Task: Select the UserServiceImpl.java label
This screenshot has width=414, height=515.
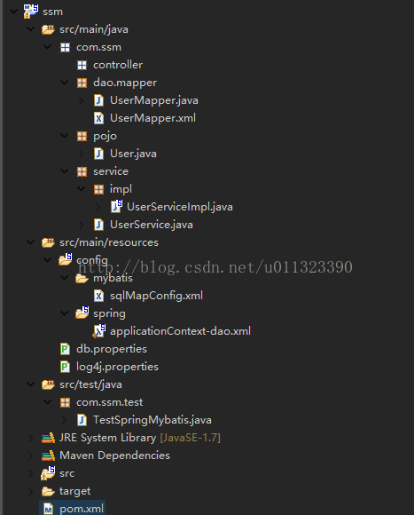Action: (180, 207)
